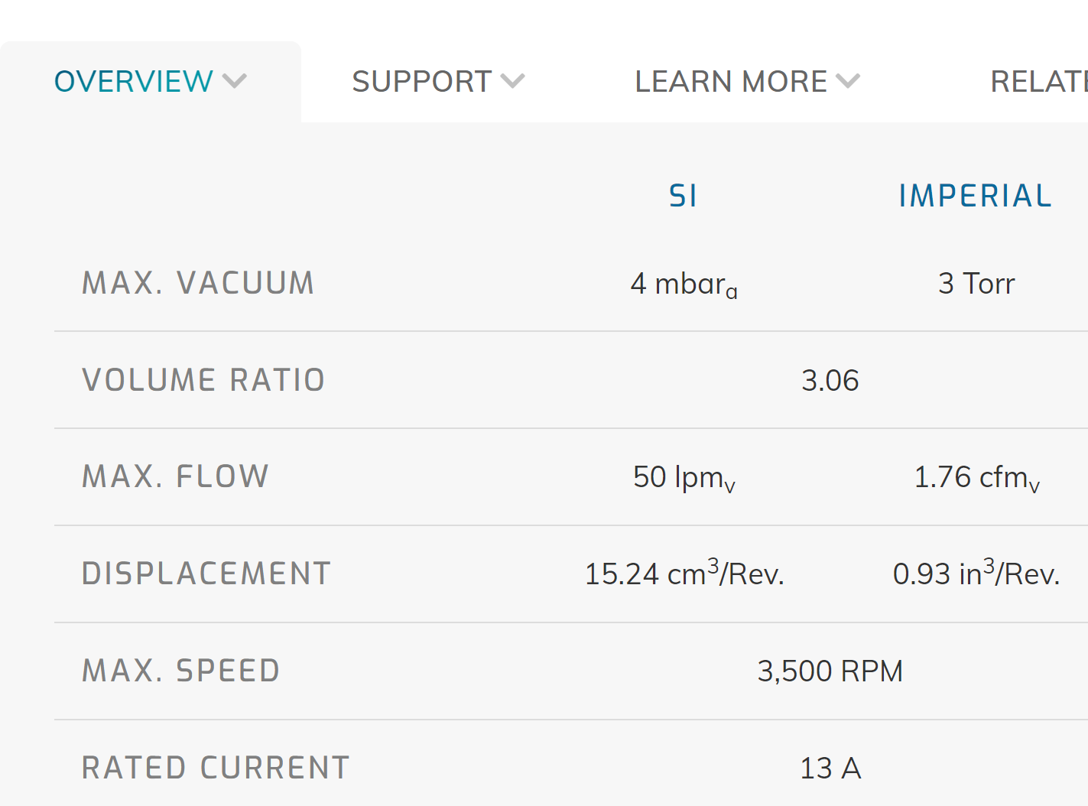Select the SI column header

pos(683,196)
